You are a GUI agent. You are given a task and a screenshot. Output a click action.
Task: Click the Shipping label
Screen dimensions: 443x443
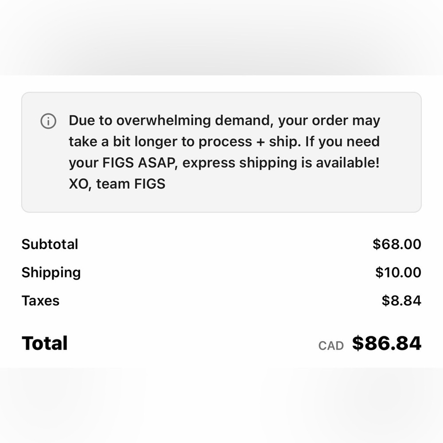(51, 273)
